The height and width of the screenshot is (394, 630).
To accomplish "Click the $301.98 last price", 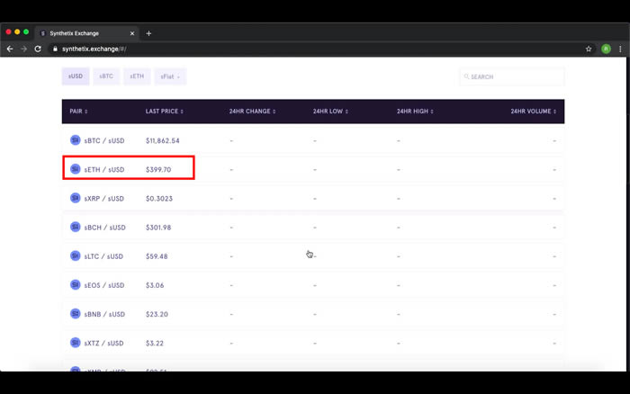I will click(158, 228).
